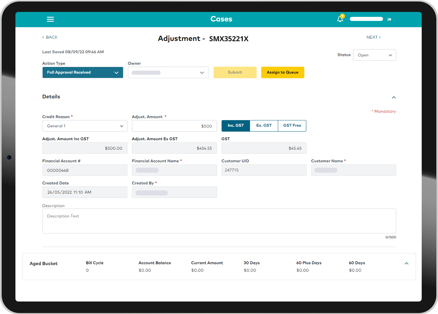Click the Created Date field
Screen dimensions: 438x314
[x=85, y=192]
